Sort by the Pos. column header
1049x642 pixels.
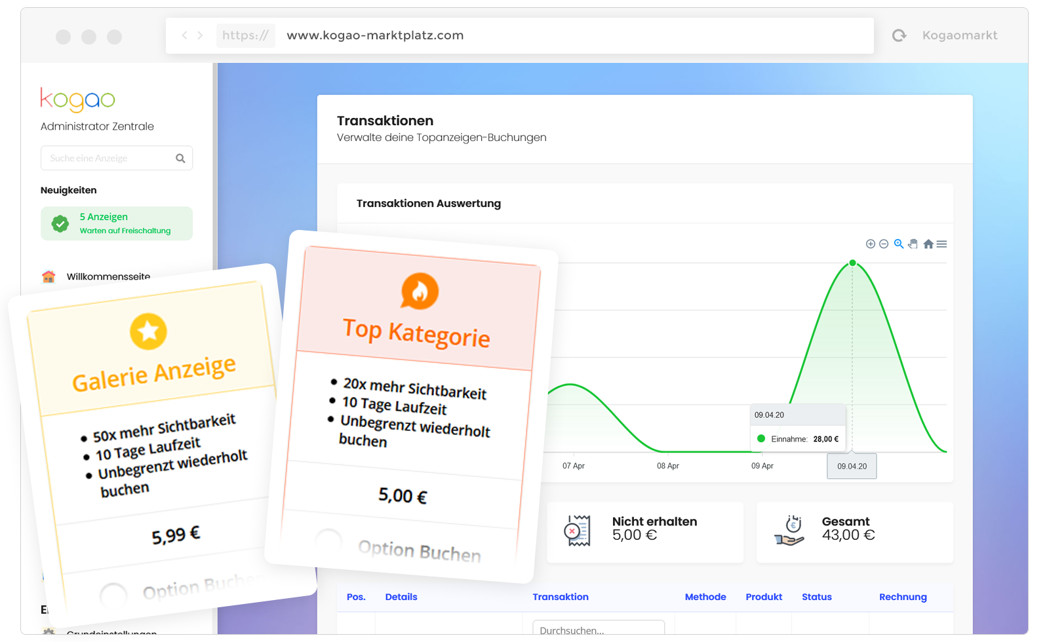coord(356,597)
